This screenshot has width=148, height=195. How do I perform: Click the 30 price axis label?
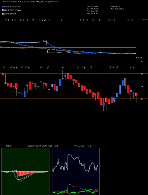tap(142, 74)
